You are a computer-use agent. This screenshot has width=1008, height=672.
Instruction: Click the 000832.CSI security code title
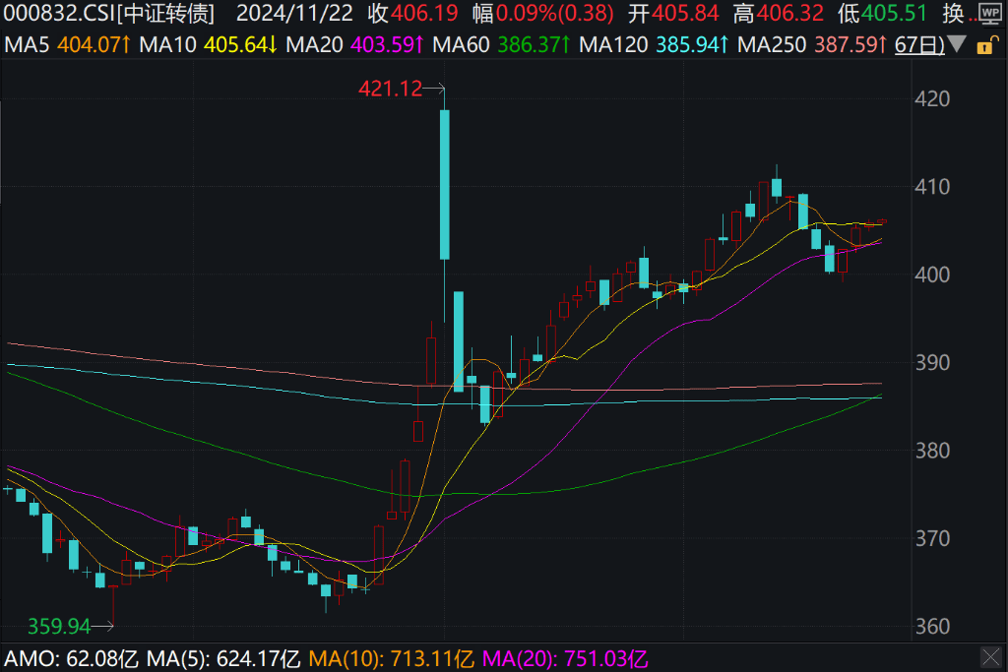tap(57, 14)
